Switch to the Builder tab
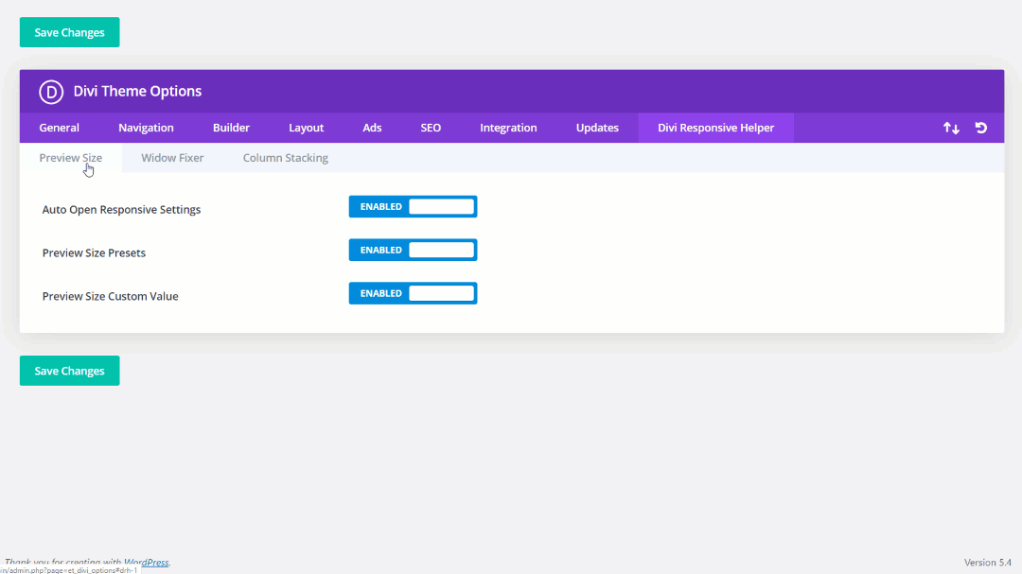 coord(232,128)
